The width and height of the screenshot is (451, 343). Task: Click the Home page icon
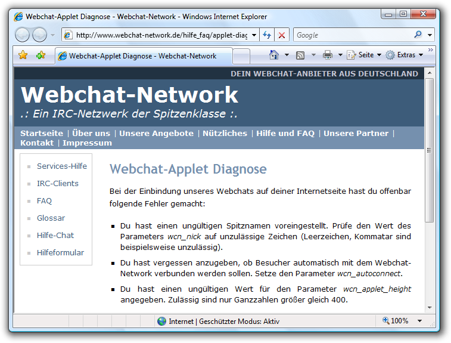click(274, 55)
